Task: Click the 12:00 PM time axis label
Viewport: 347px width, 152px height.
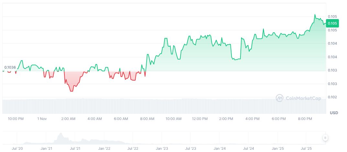Action: point(199,119)
